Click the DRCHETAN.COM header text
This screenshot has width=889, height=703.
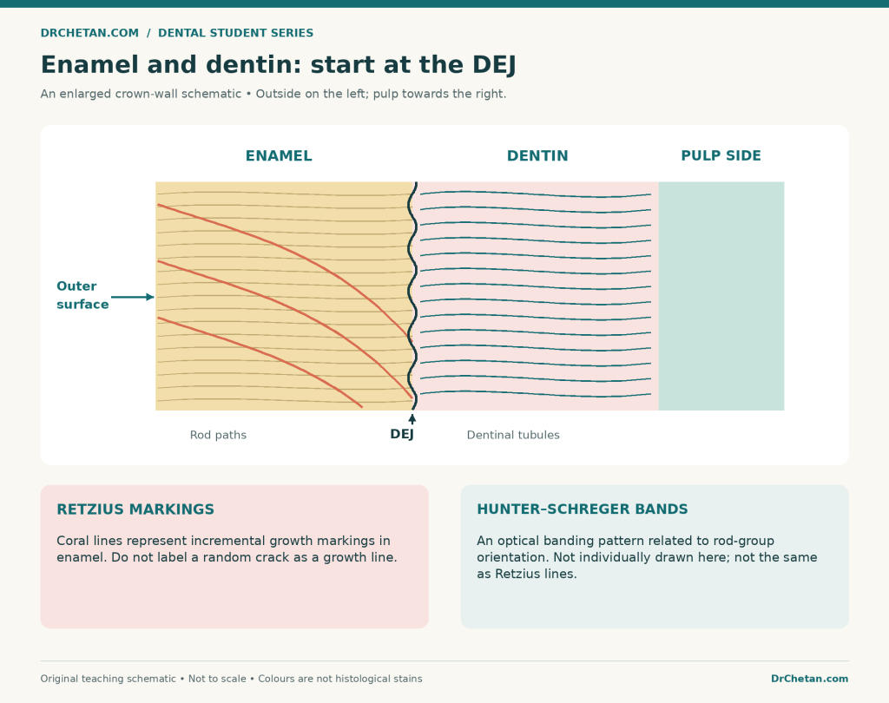89,33
